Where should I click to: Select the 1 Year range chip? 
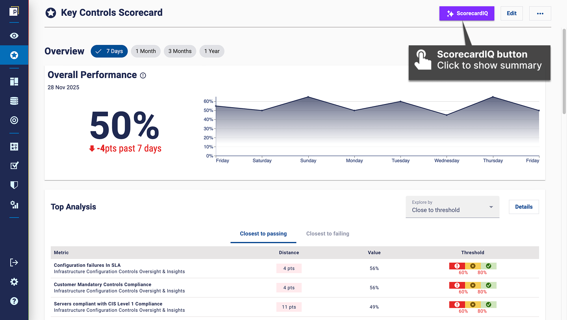(x=212, y=51)
